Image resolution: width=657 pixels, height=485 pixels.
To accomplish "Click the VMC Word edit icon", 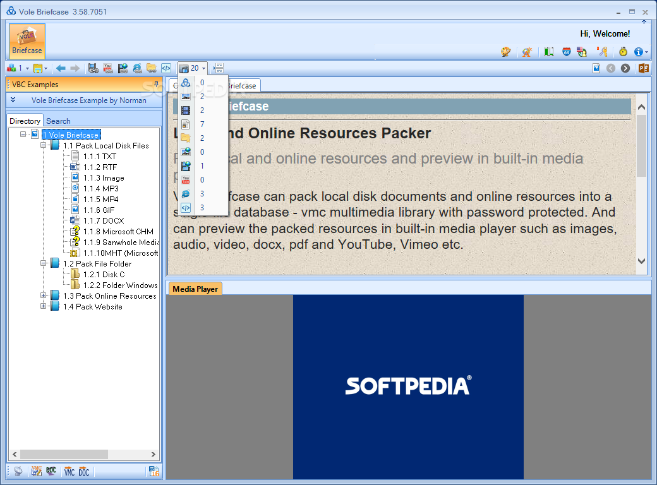I will (x=37, y=472).
